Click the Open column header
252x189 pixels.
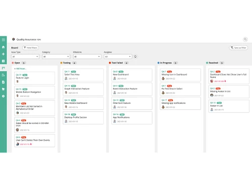[x=17, y=63]
